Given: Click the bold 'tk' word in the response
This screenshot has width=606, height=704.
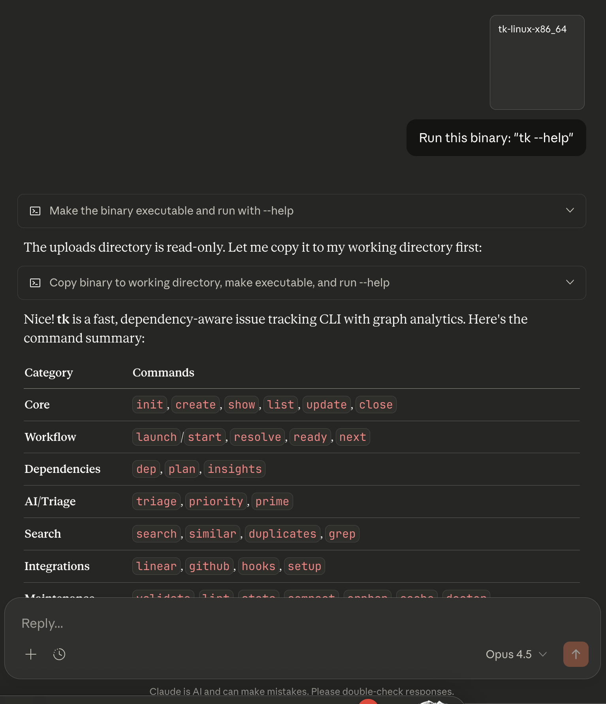Looking at the screenshot, I should click(63, 319).
